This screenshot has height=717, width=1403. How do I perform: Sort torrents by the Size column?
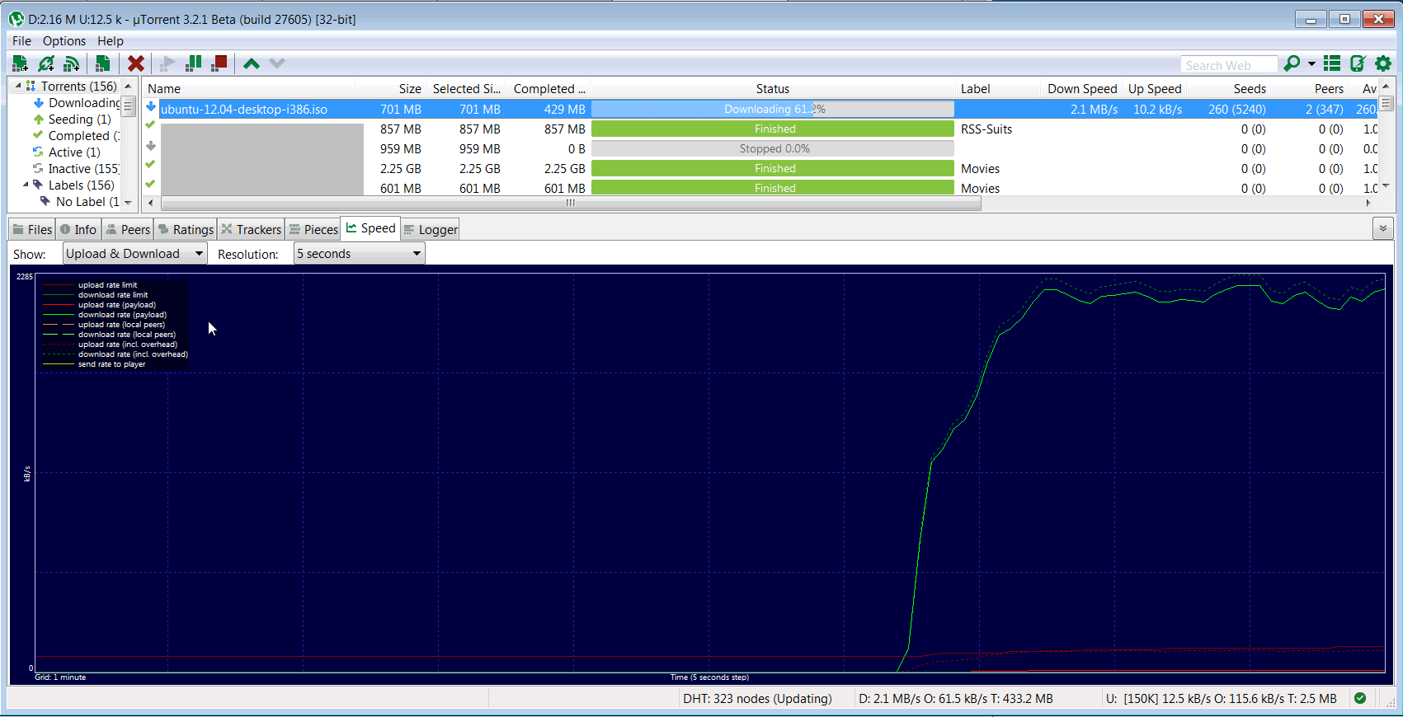click(x=391, y=89)
